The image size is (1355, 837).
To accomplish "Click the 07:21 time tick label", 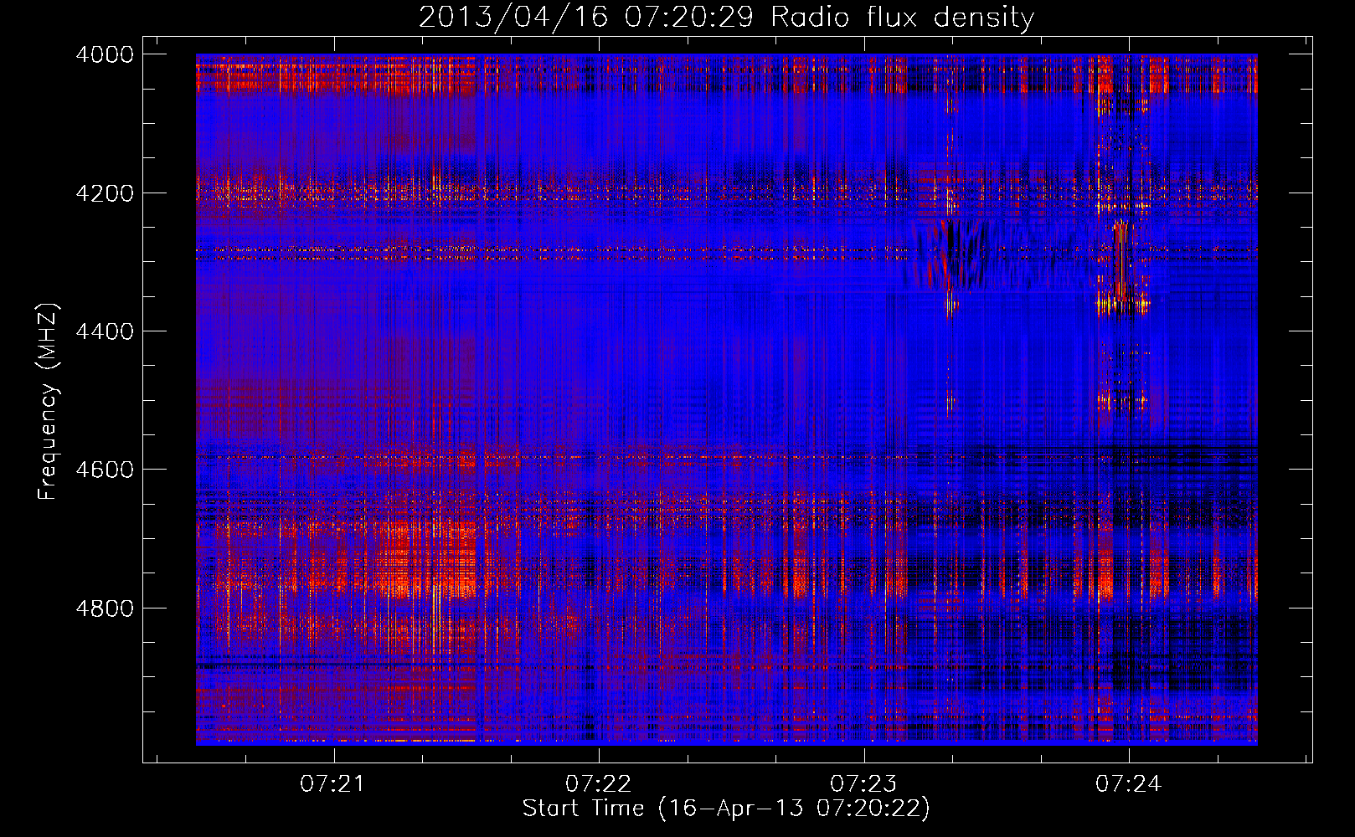I will pyautogui.click(x=333, y=784).
